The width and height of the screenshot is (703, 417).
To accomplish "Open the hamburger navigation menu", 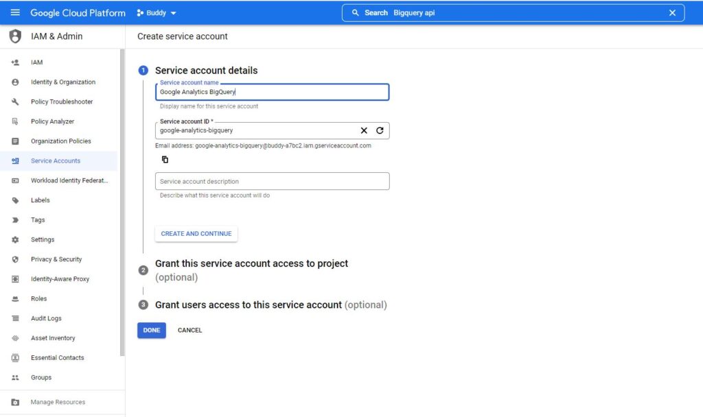I will [15, 12].
